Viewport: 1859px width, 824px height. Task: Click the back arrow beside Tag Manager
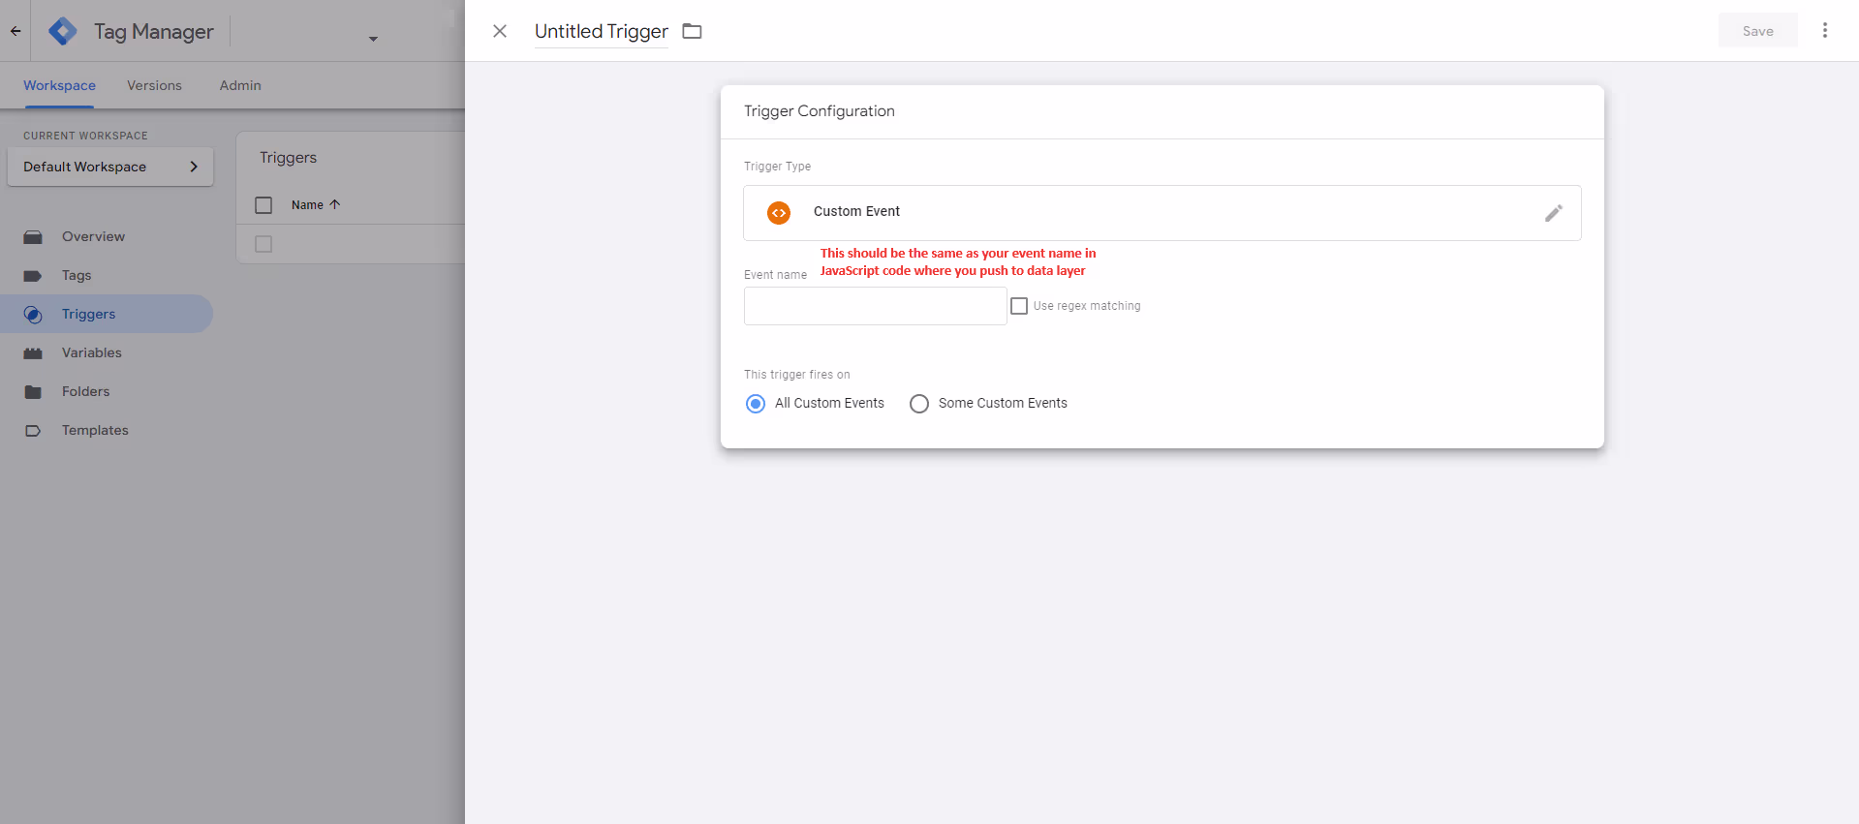coord(15,31)
